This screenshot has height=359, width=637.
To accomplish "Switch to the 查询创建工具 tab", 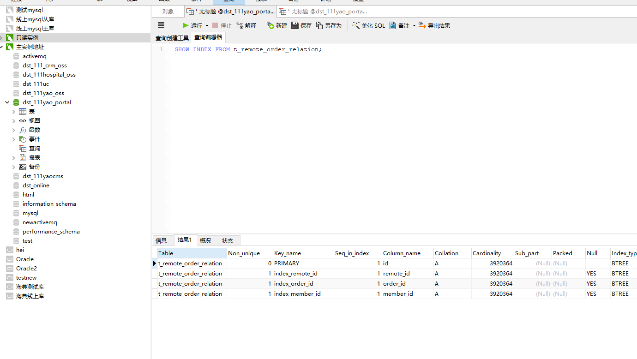I will [x=172, y=38].
